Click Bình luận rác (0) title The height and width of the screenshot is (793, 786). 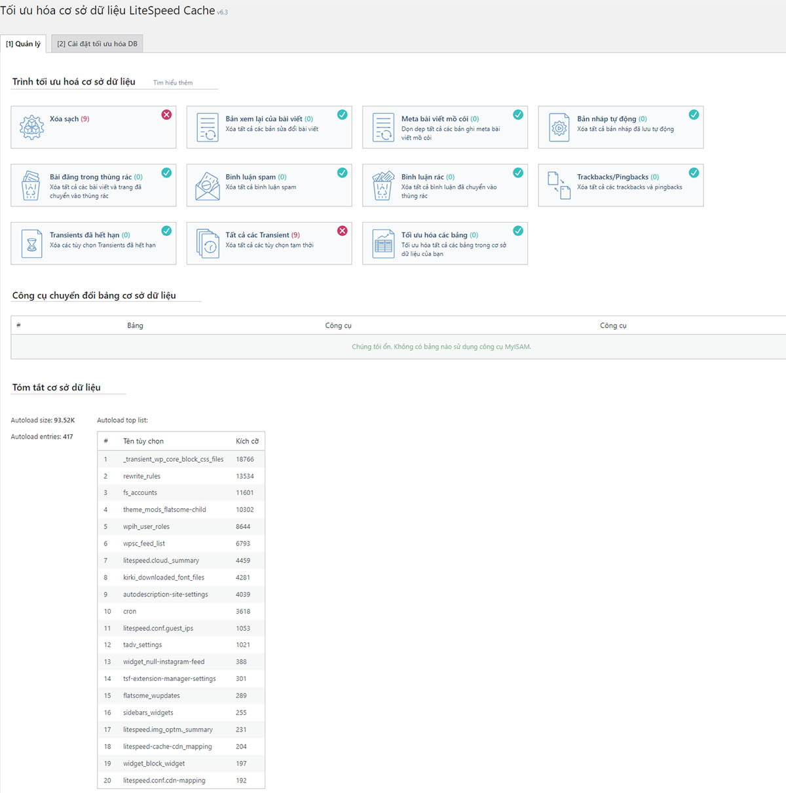click(x=428, y=177)
